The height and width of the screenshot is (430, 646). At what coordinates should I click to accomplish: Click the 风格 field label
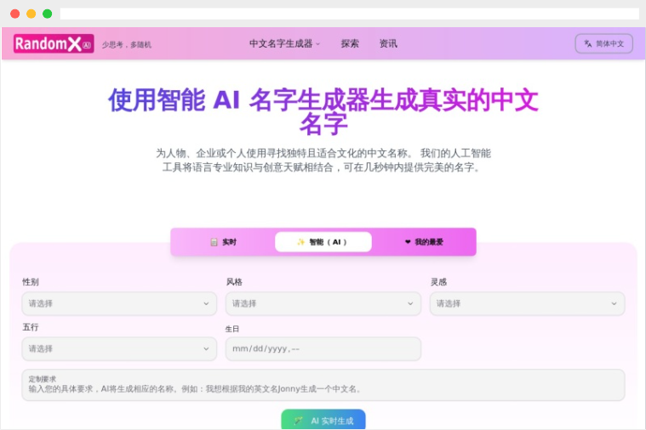point(234,282)
